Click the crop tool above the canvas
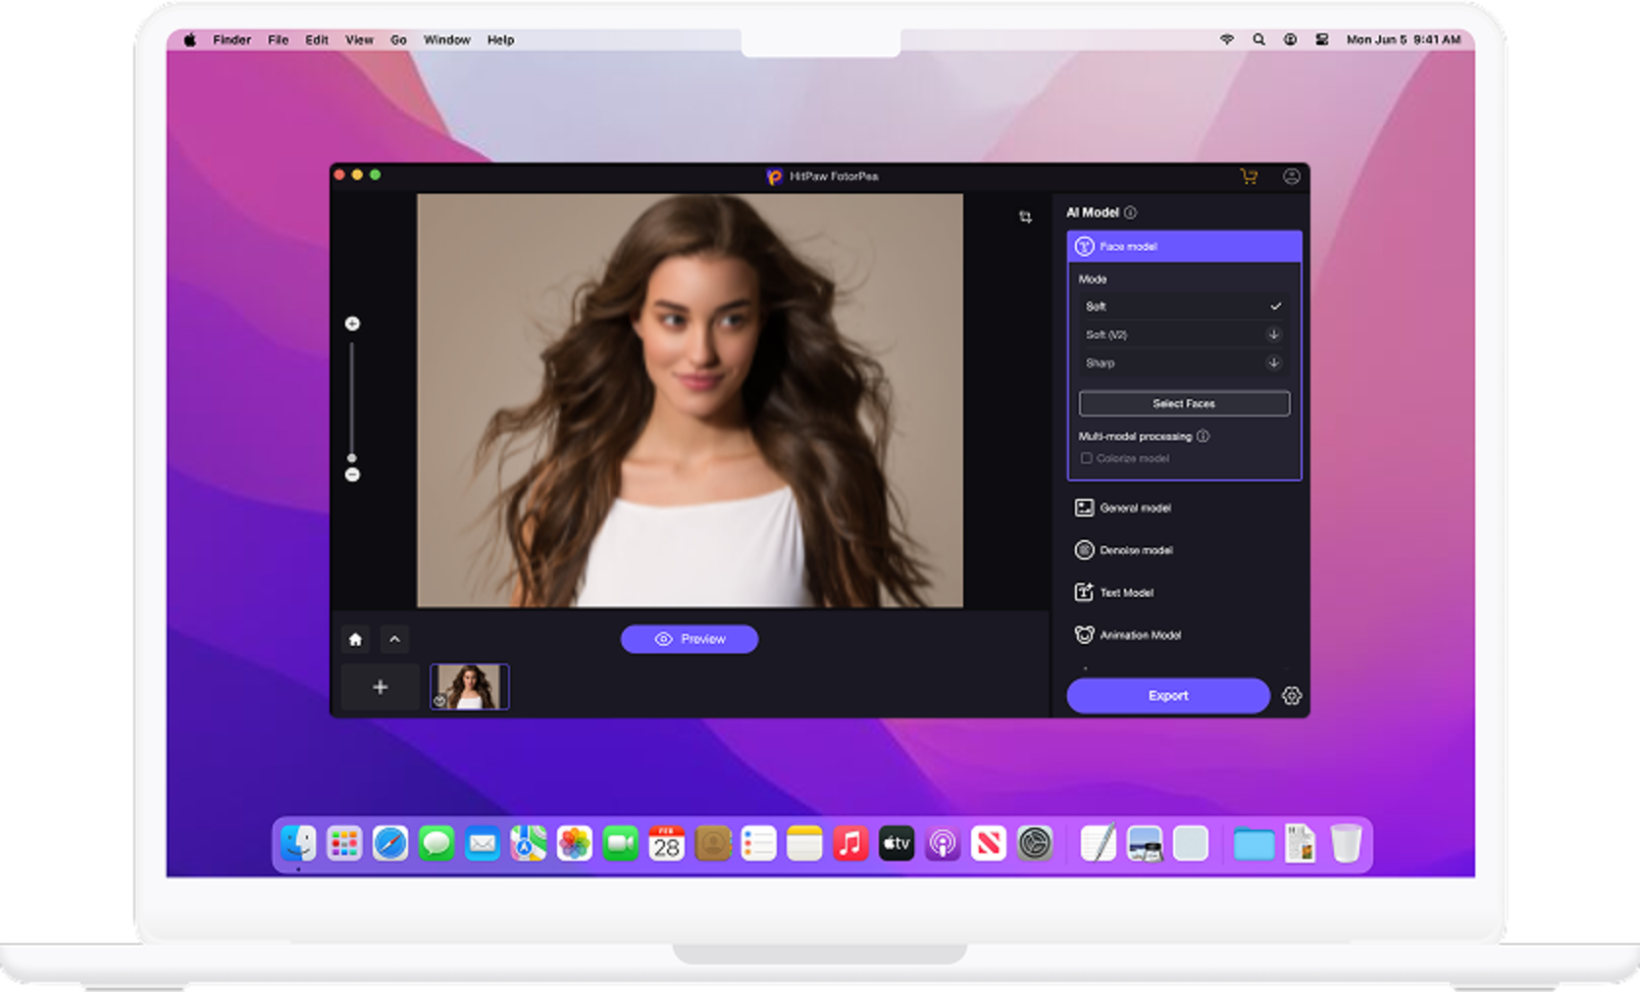 pyautogui.click(x=1026, y=216)
